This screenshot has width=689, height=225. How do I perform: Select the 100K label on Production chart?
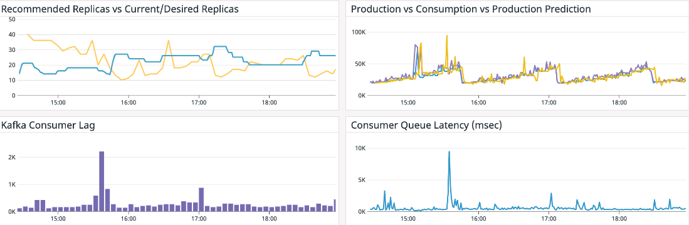point(359,32)
